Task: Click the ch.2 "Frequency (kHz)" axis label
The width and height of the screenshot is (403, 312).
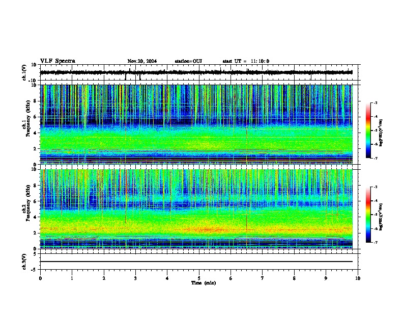Action: pos(28,203)
